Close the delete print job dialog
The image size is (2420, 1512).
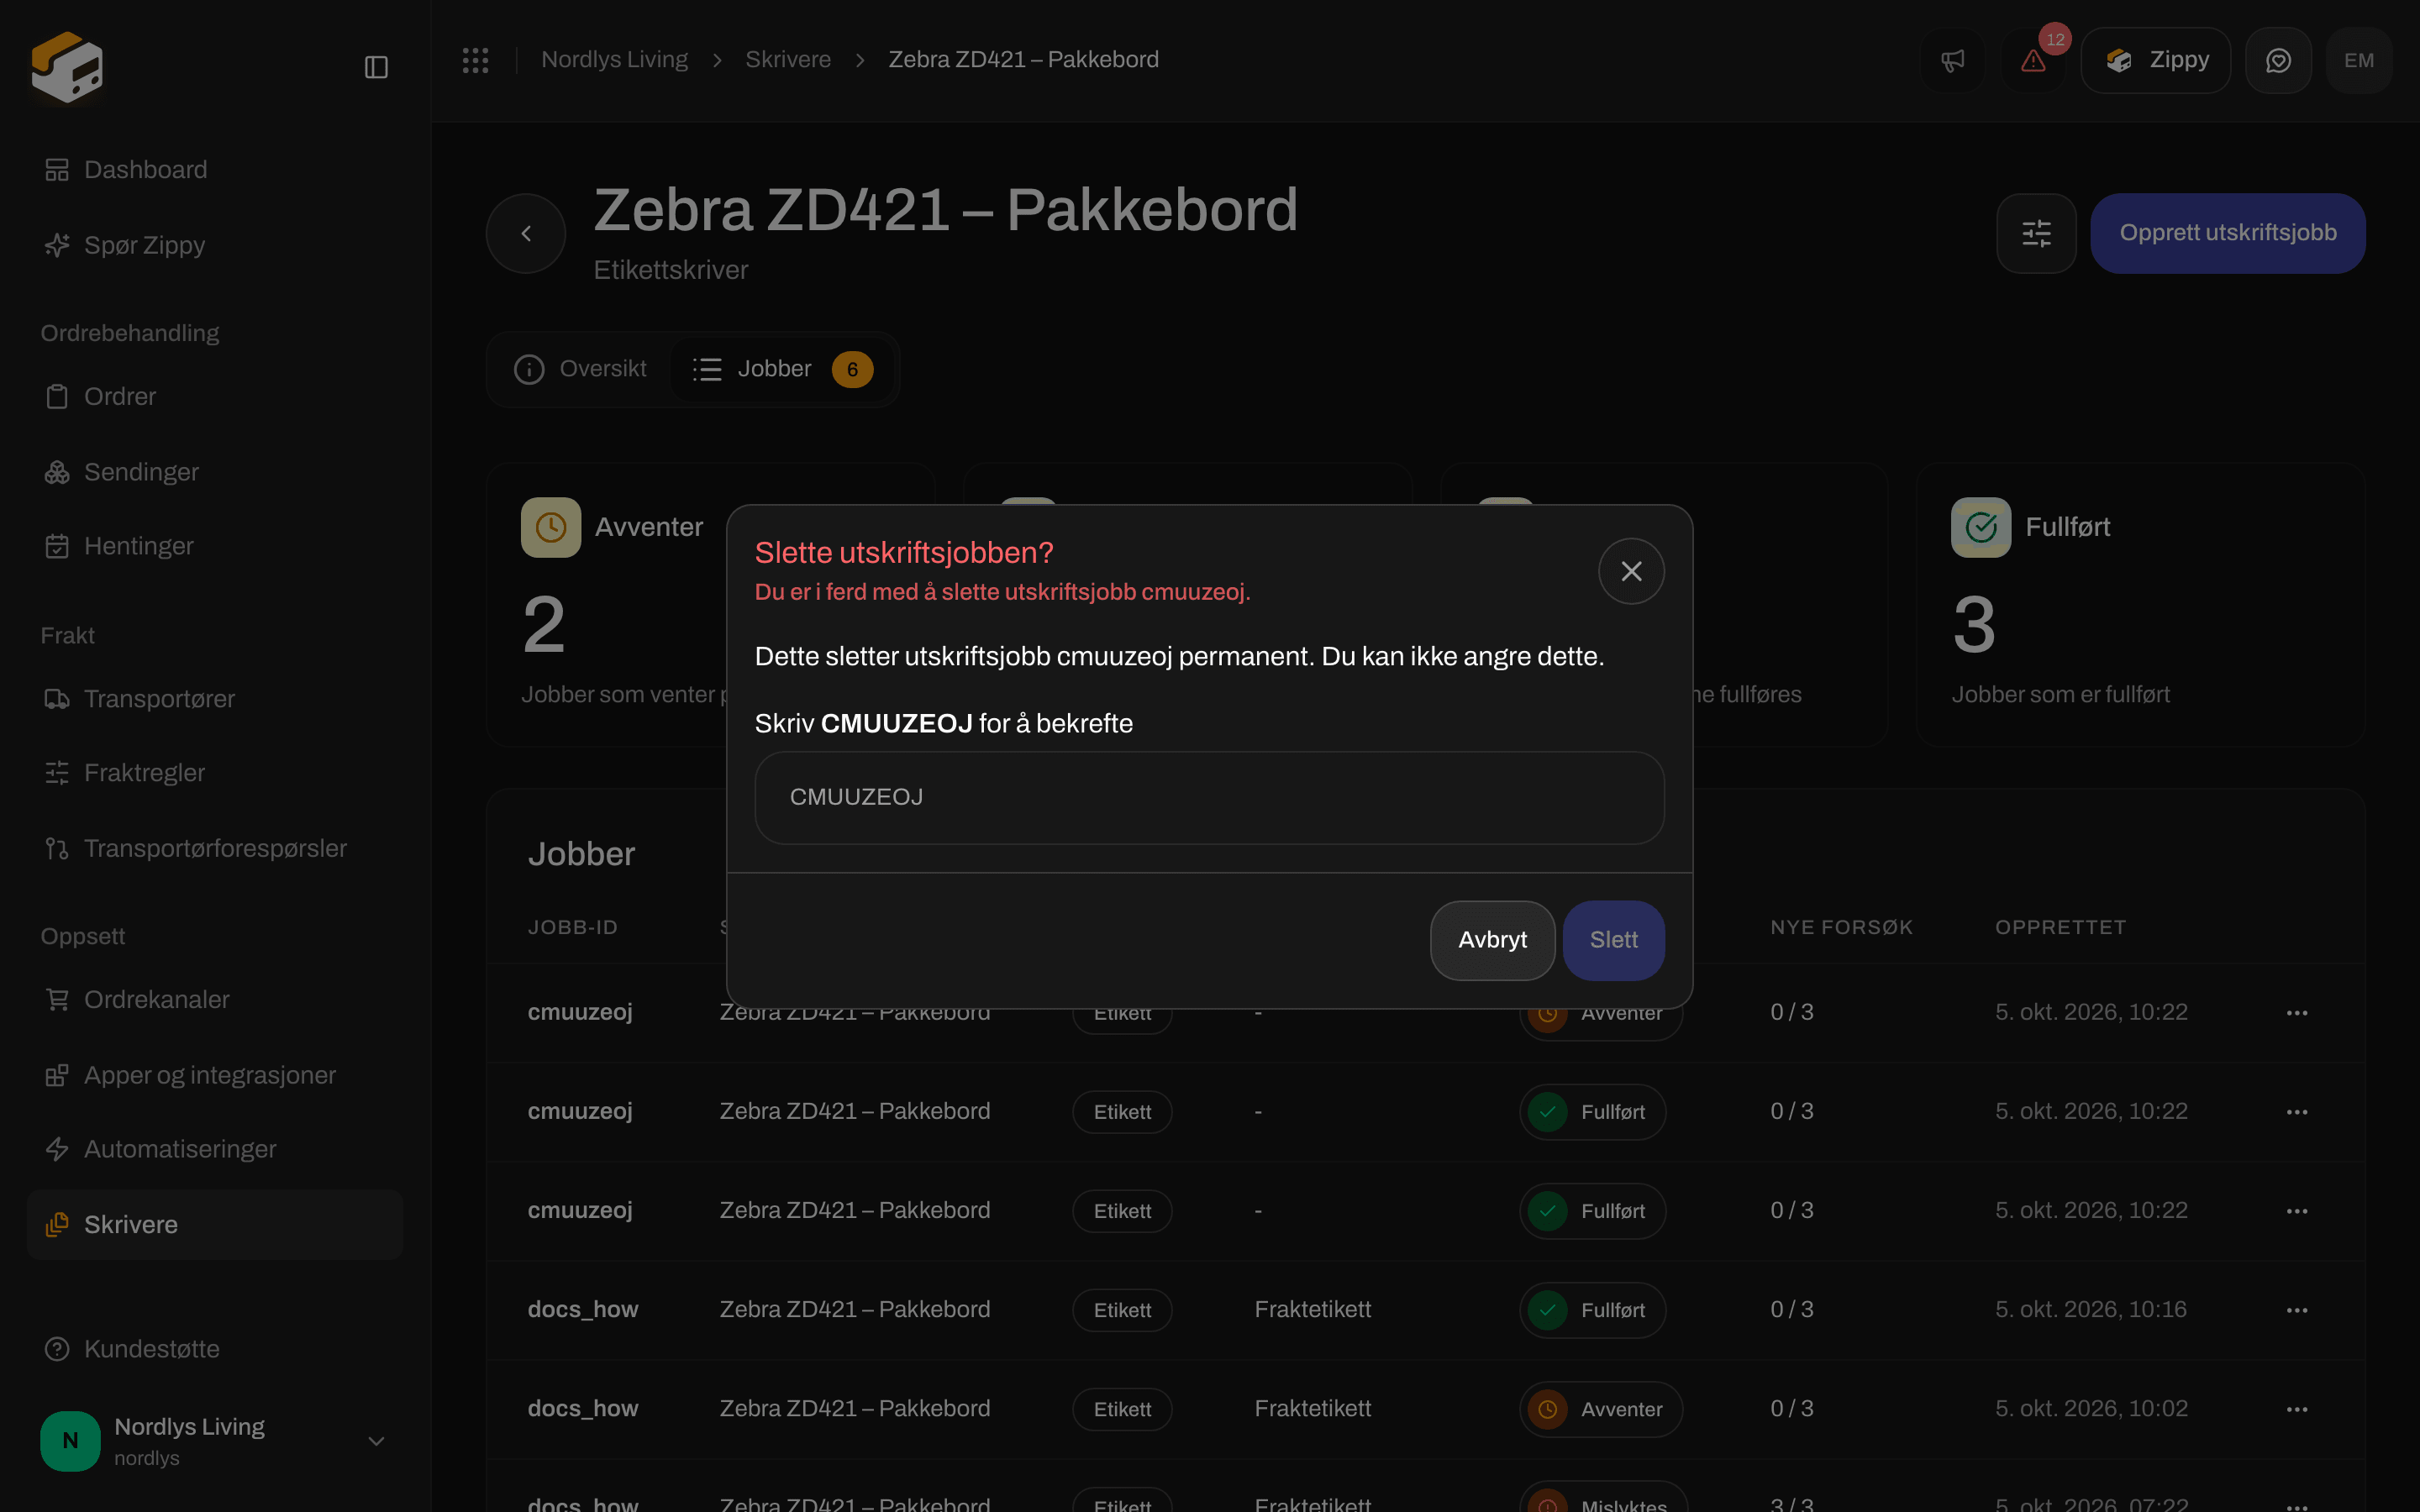click(1631, 571)
